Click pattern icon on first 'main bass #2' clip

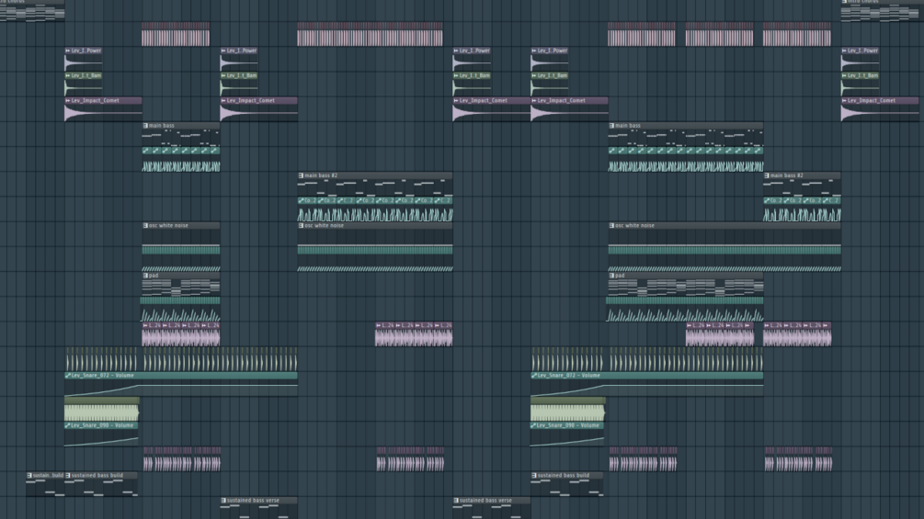[x=302, y=175]
